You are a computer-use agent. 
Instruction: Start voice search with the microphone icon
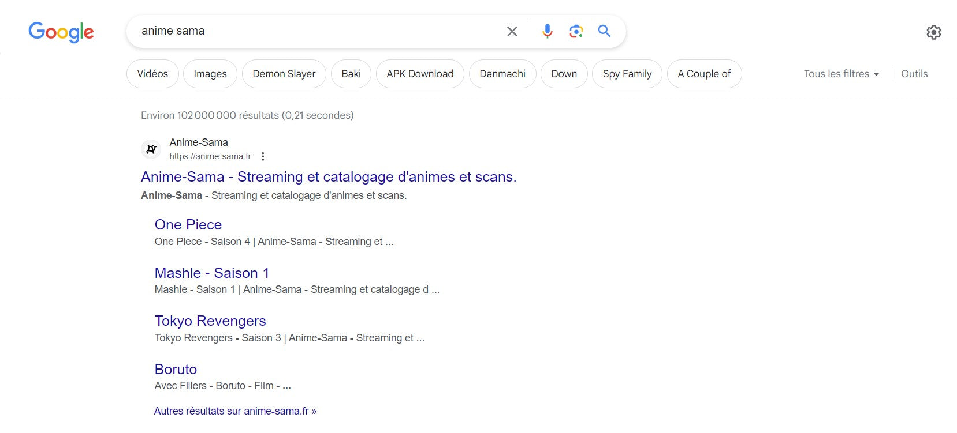(548, 31)
